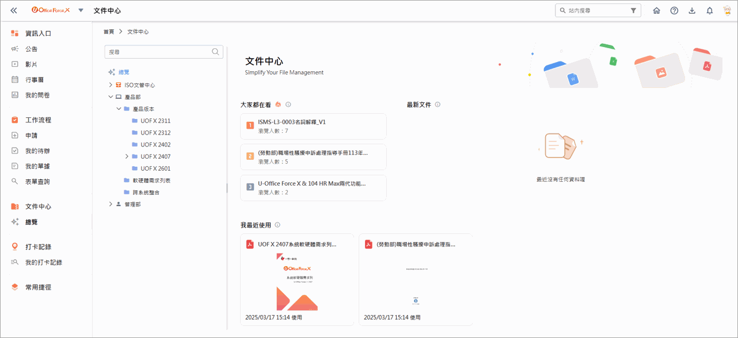Open 公告 in the sidebar menu
The width and height of the screenshot is (738, 338).
click(x=32, y=49)
